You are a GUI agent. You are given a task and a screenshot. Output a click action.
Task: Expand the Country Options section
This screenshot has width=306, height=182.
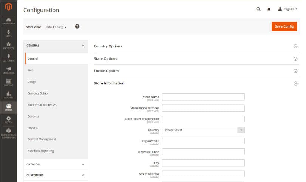[x=195, y=46]
